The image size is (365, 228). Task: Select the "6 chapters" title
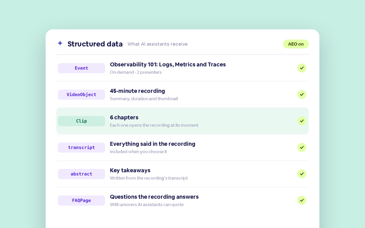pyautogui.click(x=124, y=118)
